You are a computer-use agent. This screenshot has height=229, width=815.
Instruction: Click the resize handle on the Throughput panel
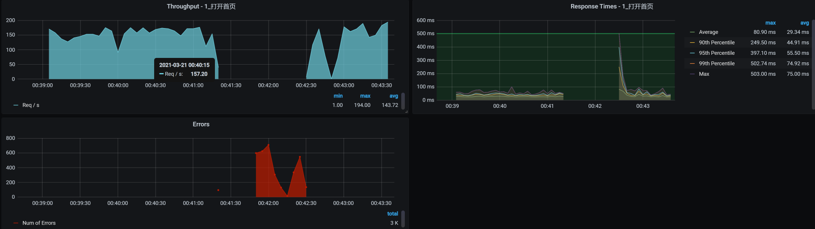pyautogui.click(x=406, y=111)
